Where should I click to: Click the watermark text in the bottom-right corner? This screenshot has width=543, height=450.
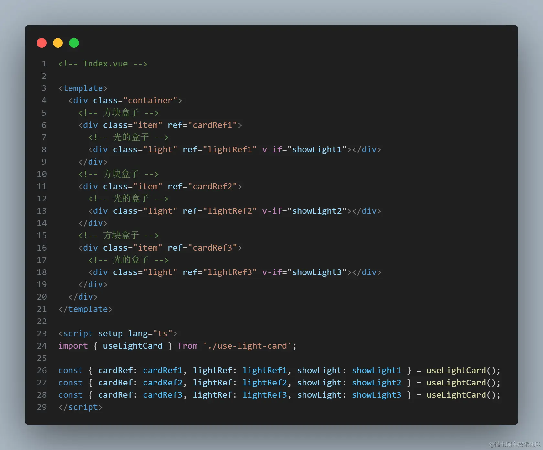[515, 445]
